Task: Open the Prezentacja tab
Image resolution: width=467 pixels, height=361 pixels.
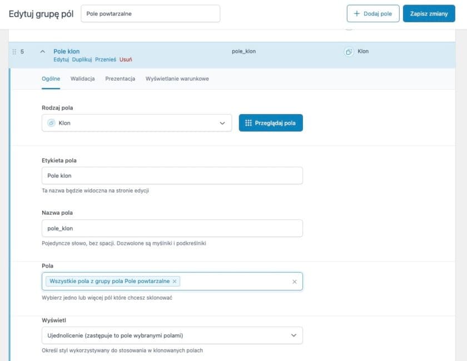Action: click(x=120, y=78)
